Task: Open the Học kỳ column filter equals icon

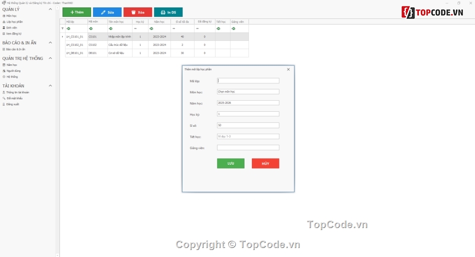Action: (x=135, y=28)
